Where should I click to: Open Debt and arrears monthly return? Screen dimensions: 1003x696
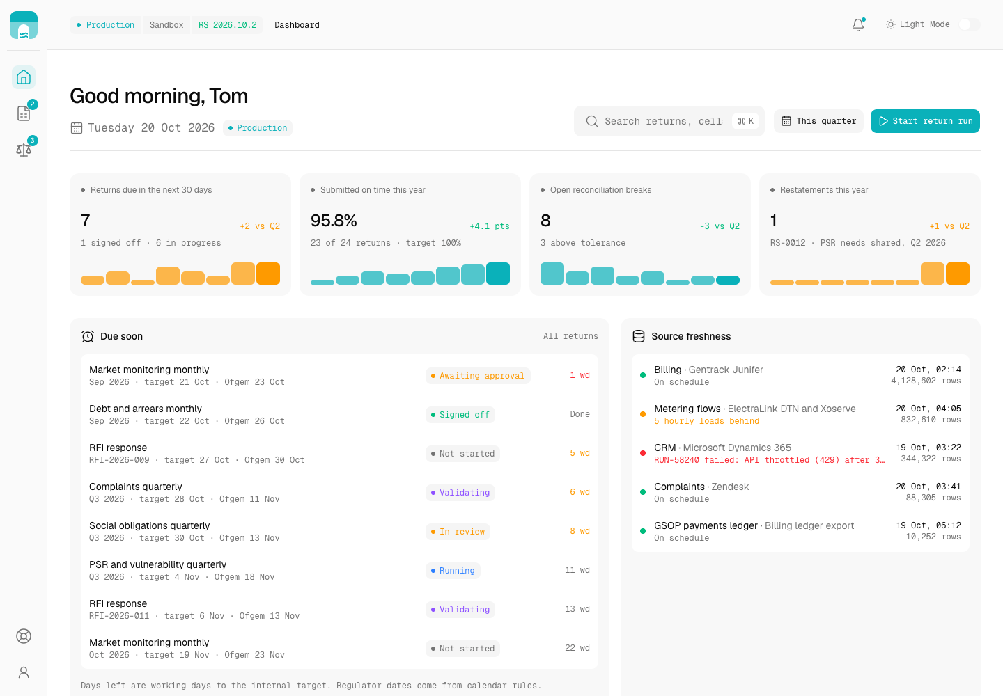coord(339,414)
